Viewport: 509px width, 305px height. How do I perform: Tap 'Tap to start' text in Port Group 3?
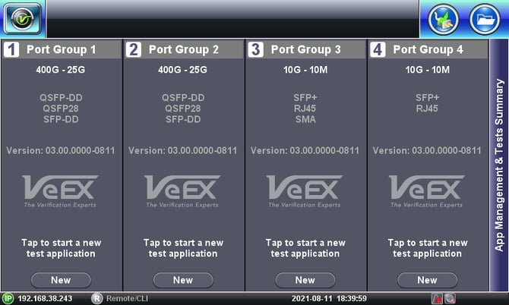pyautogui.click(x=305, y=248)
